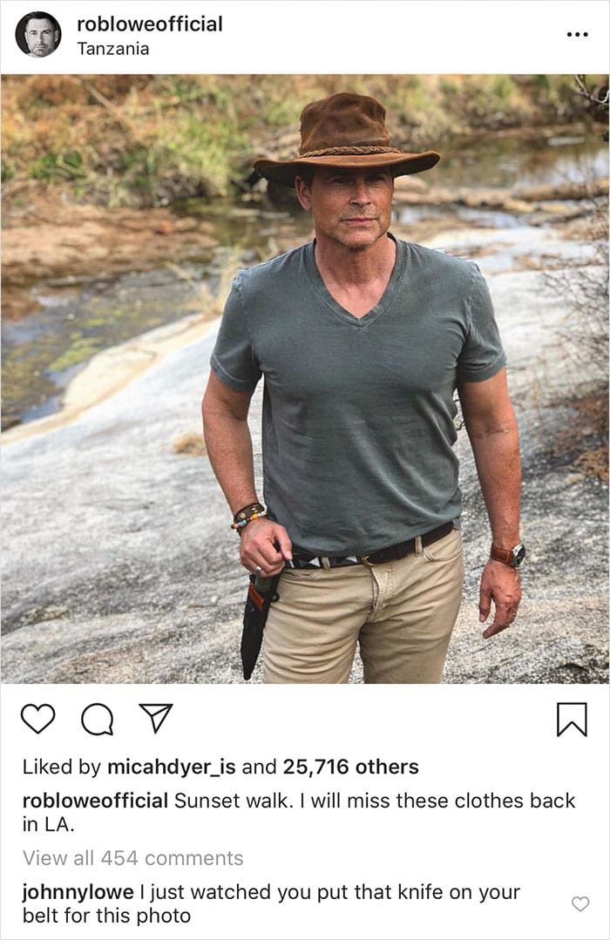The image size is (610, 940).
Task: Save the post with the bookmark icon
Action: tap(572, 720)
